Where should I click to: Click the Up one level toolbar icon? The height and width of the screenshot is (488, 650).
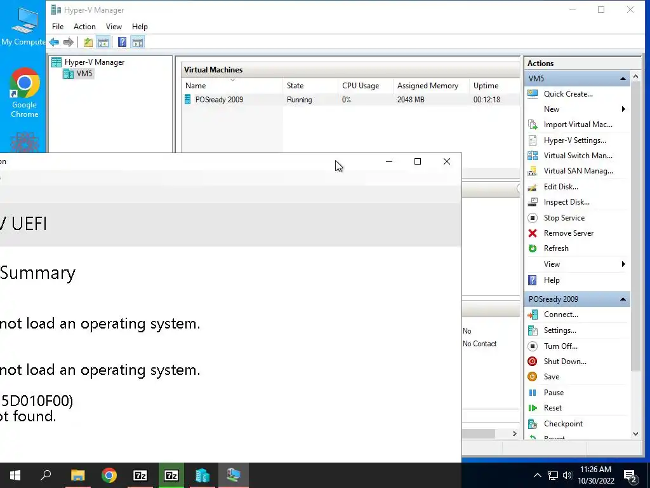coord(88,42)
